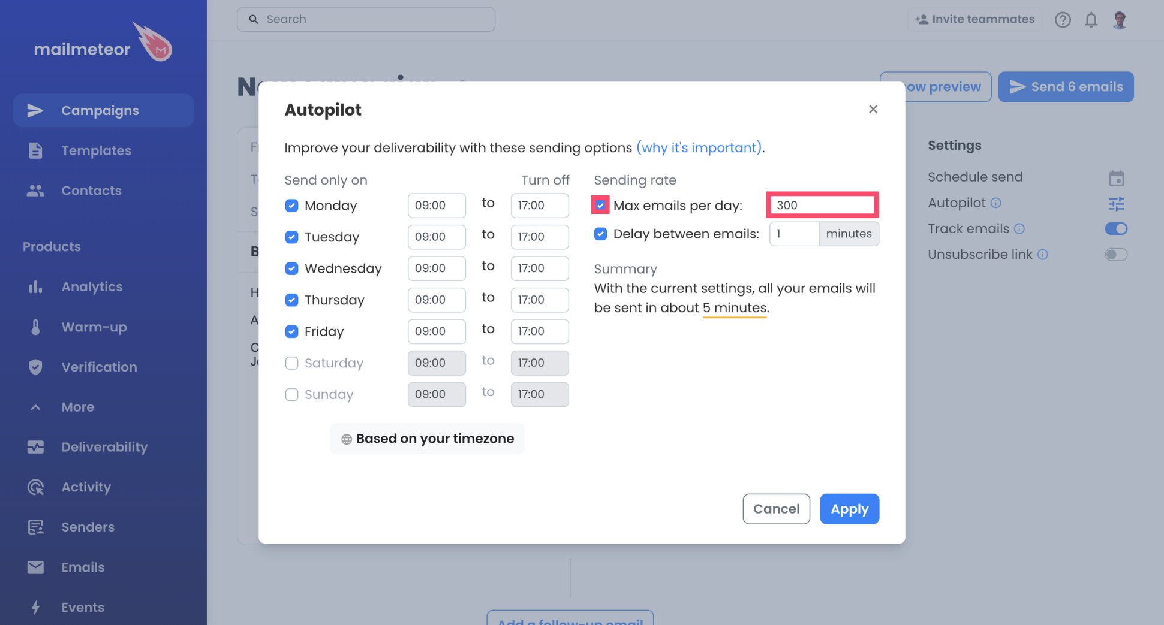This screenshot has width=1164, height=625.
Task: Open Friday turn off time field
Action: (x=540, y=331)
